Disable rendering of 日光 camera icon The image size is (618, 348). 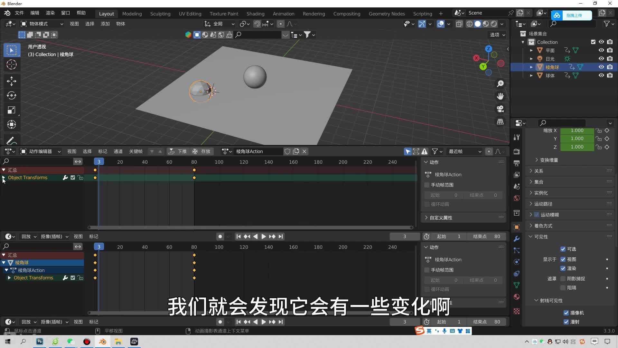tap(610, 59)
